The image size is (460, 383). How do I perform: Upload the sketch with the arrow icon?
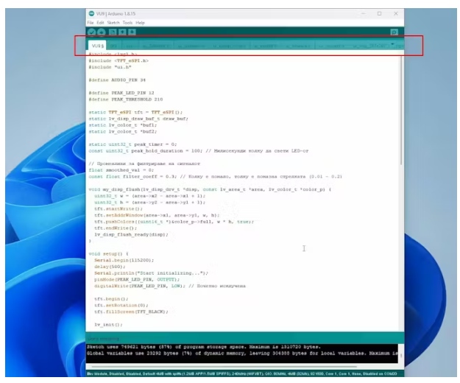101,32
